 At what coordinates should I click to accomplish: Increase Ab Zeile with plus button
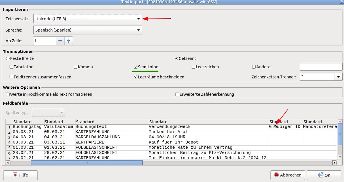click(x=69, y=41)
